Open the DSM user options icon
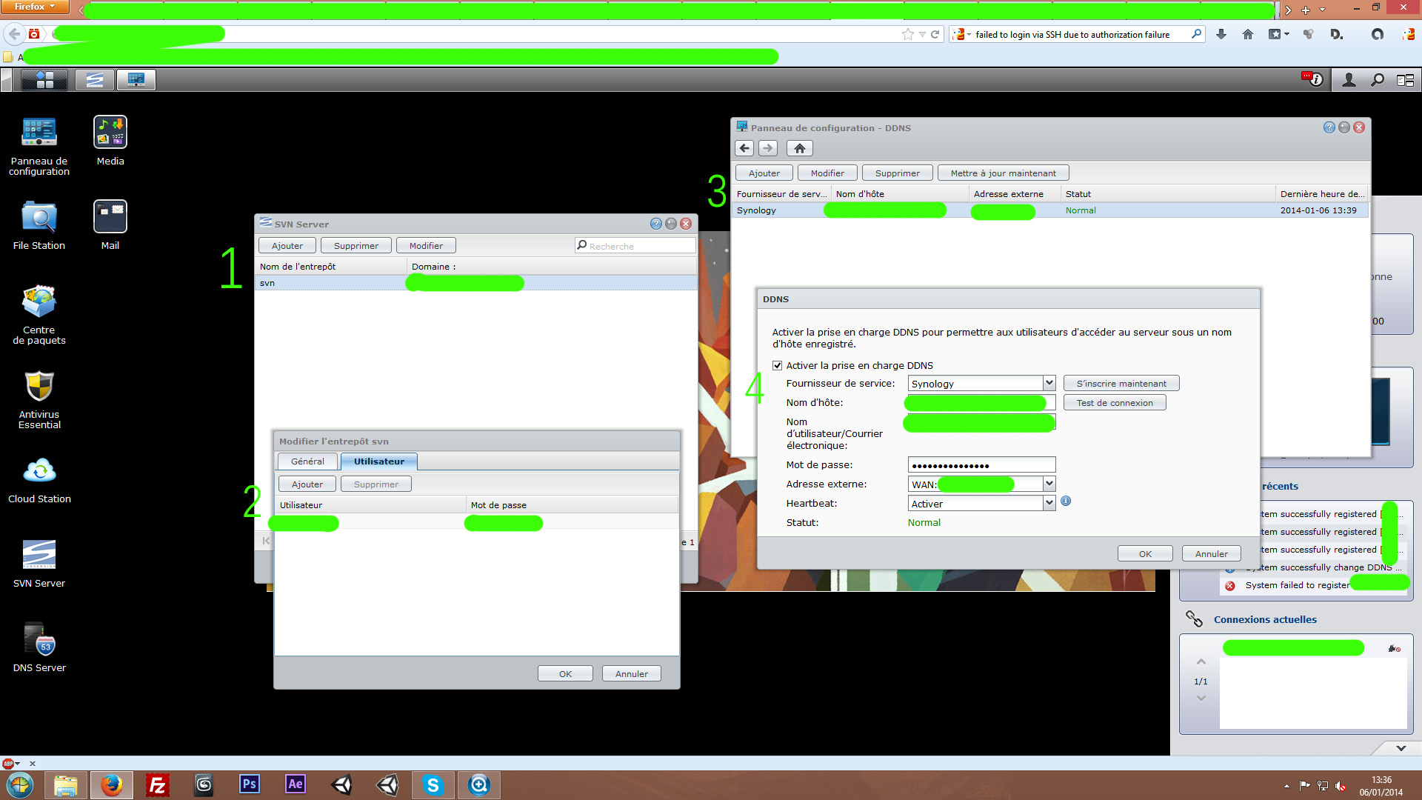This screenshot has width=1422, height=800. [x=1349, y=80]
